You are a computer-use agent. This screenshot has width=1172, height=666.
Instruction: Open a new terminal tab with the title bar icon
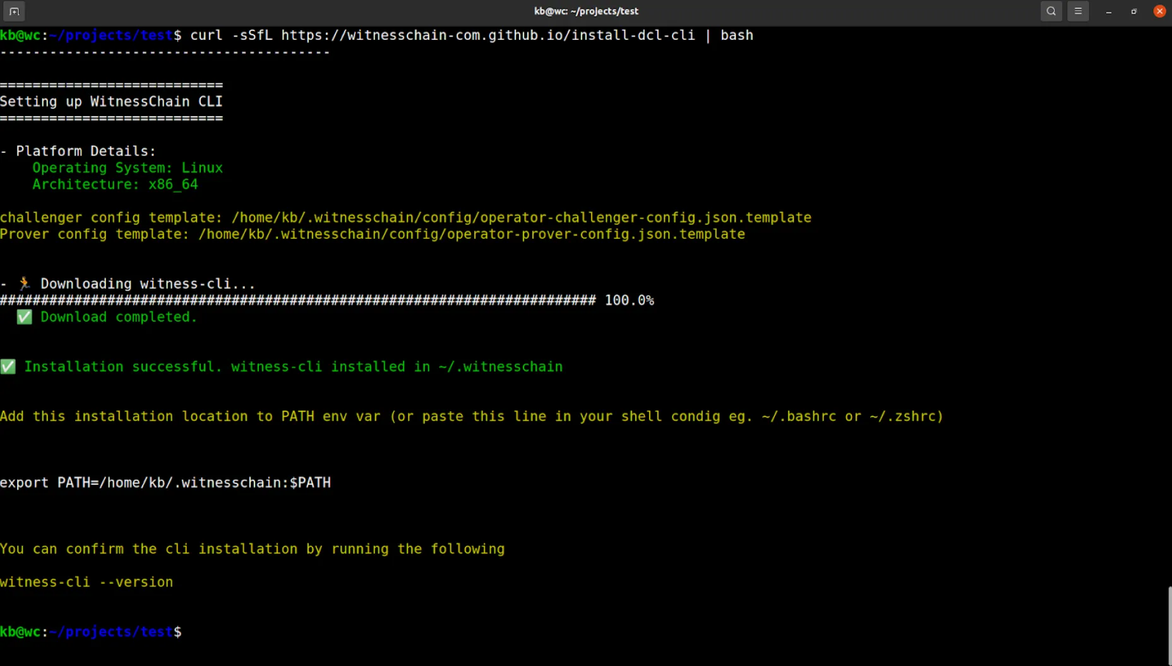[14, 11]
